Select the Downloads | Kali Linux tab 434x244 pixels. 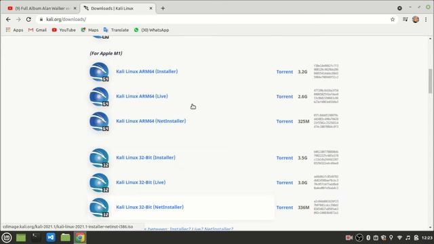(x=117, y=8)
